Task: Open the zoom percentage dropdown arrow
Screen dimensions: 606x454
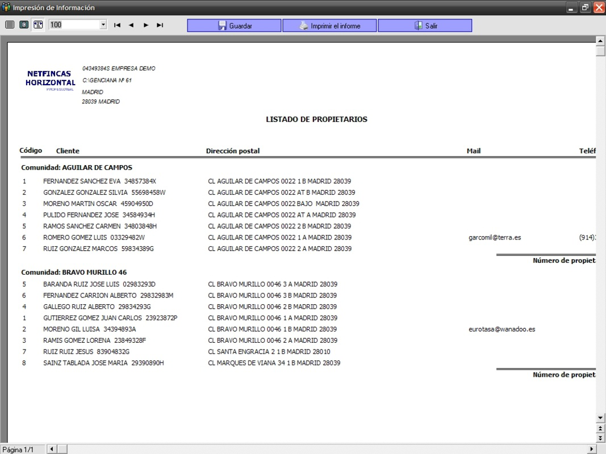Action: point(103,25)
